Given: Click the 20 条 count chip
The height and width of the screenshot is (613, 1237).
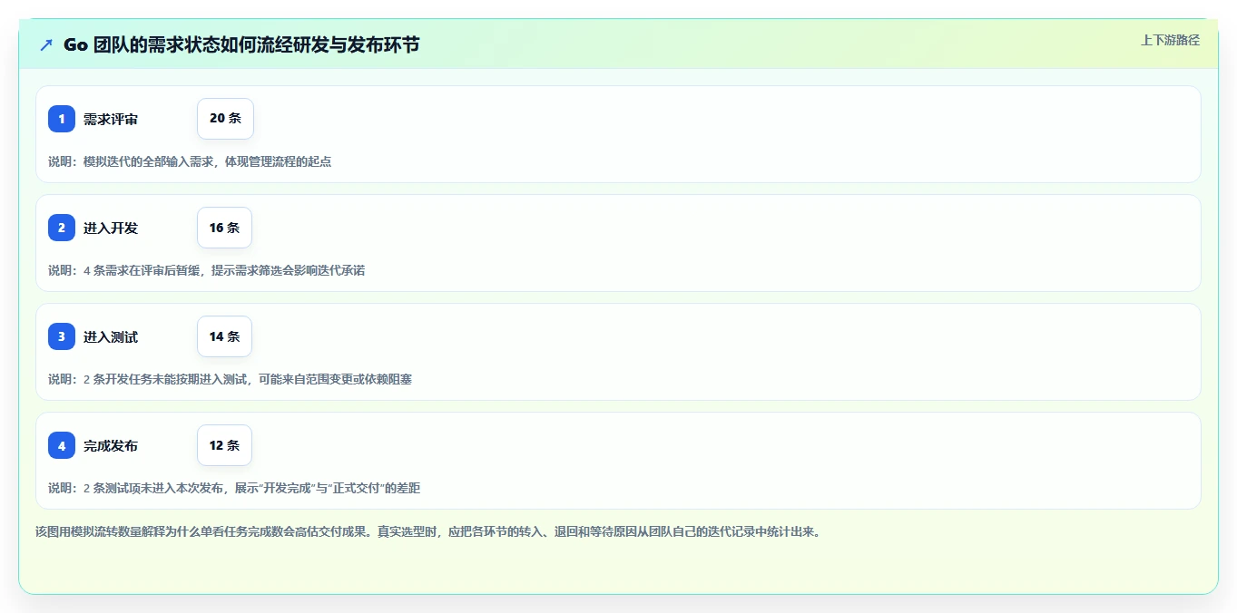Looking at the screenshot, I should pos(225,119).
